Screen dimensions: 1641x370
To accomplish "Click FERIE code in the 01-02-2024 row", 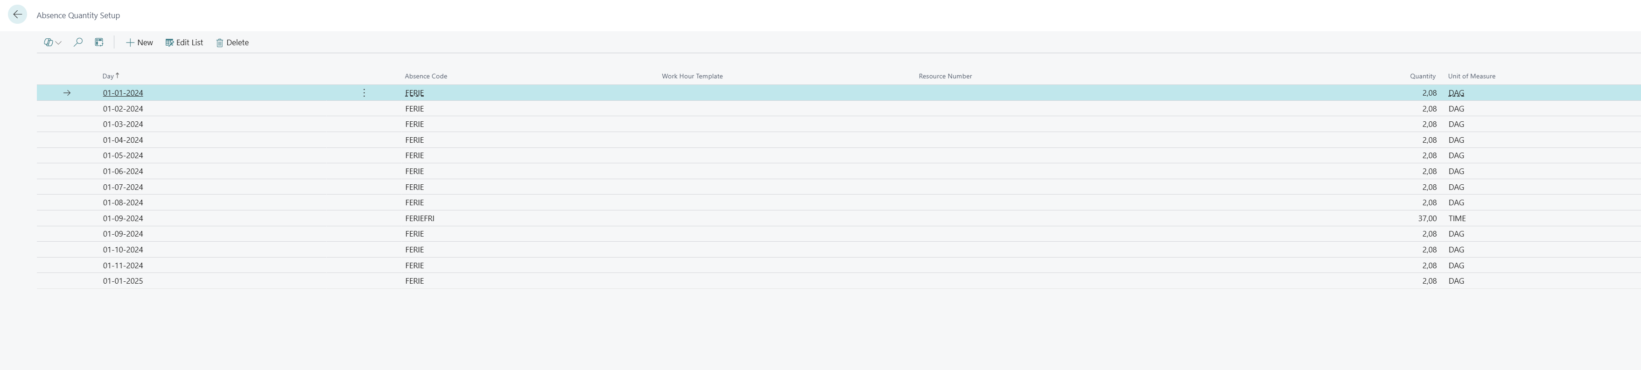I will tap(414, 109).
